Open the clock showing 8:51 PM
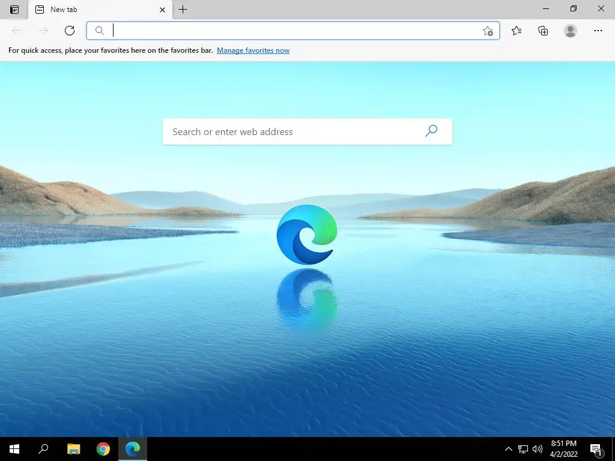Viewport: 615px width, 461px height. click(563, 449)
